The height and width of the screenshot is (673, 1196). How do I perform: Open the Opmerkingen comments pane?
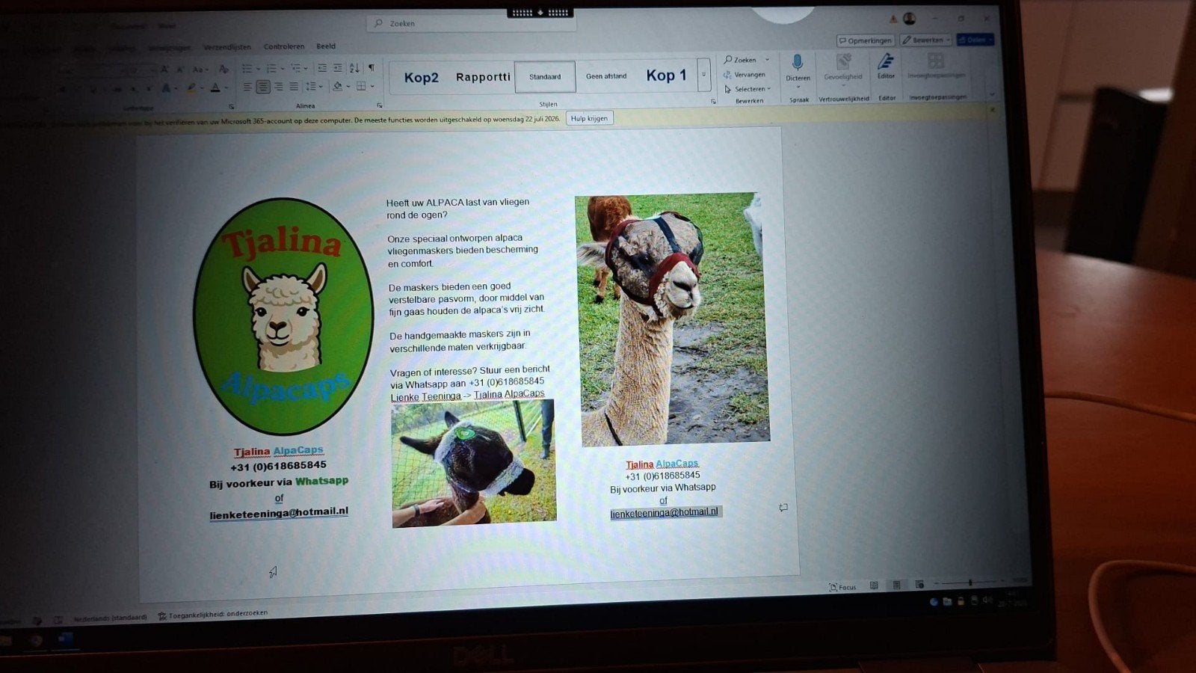pyautogui.click(x=866, y=40)
